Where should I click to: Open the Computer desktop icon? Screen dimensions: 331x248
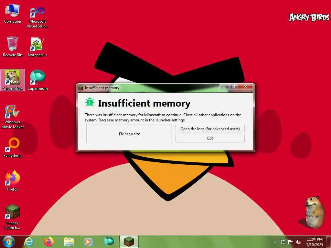[13, 14]
